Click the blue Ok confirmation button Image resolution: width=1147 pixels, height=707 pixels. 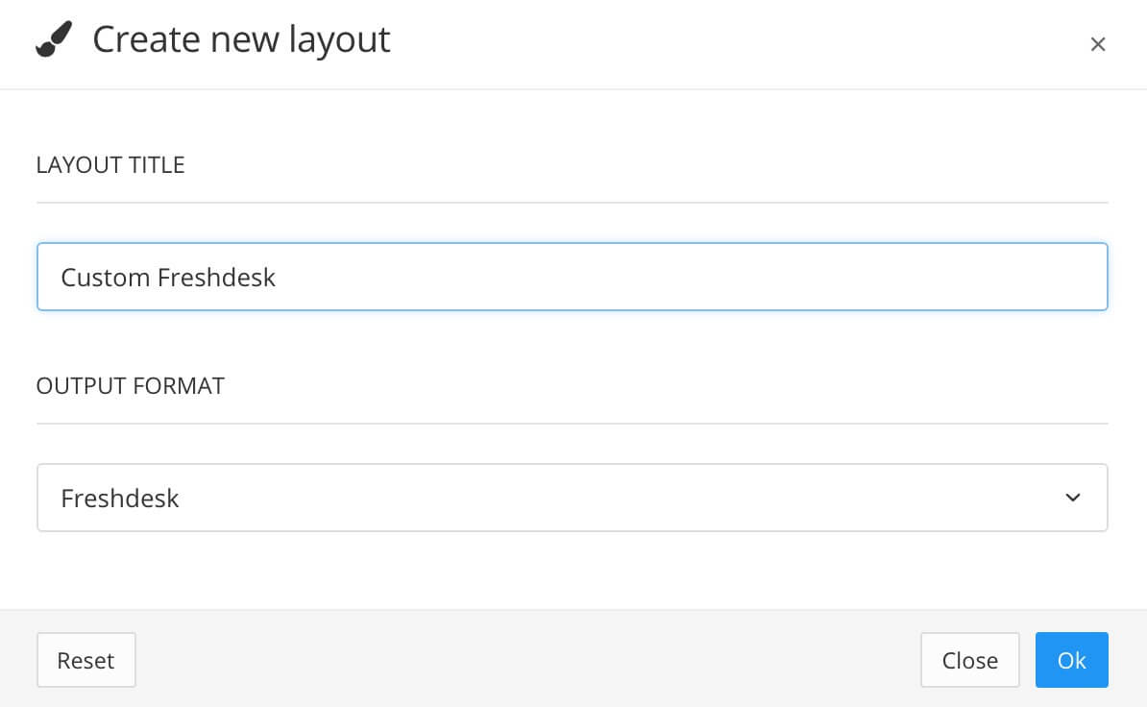[x=1072, y=660]
